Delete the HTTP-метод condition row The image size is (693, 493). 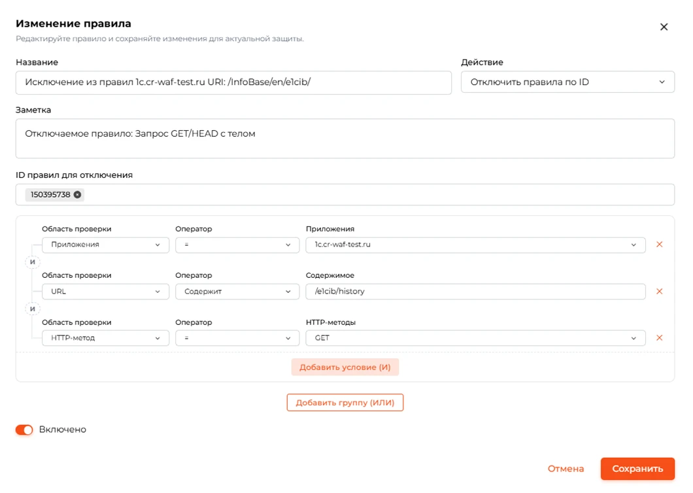click(659, 338)
